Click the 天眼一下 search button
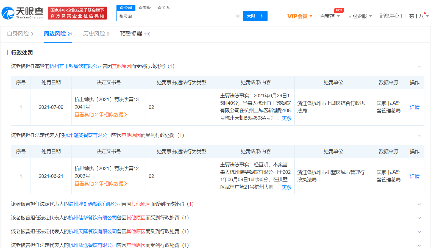The height and width of the screenshot is (248, 431). (255, 16)
